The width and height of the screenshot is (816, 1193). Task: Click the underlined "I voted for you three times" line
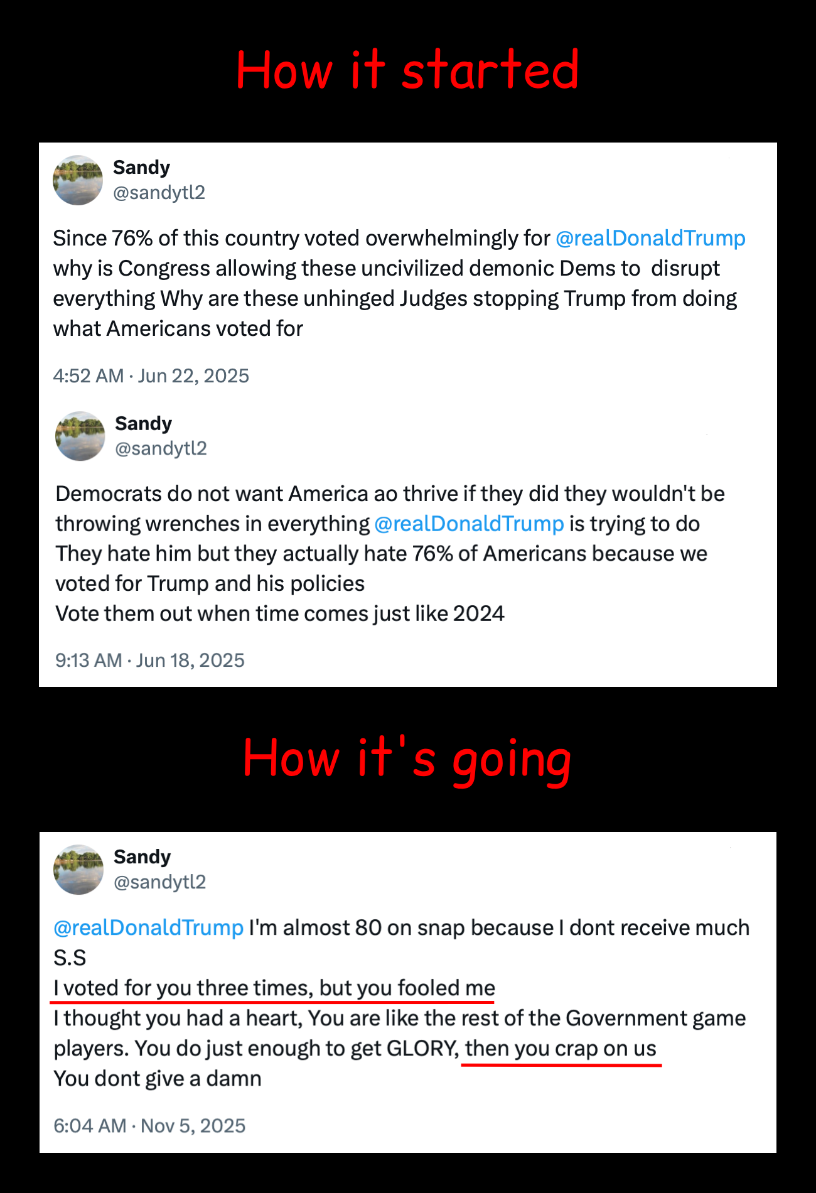(274, 988)
